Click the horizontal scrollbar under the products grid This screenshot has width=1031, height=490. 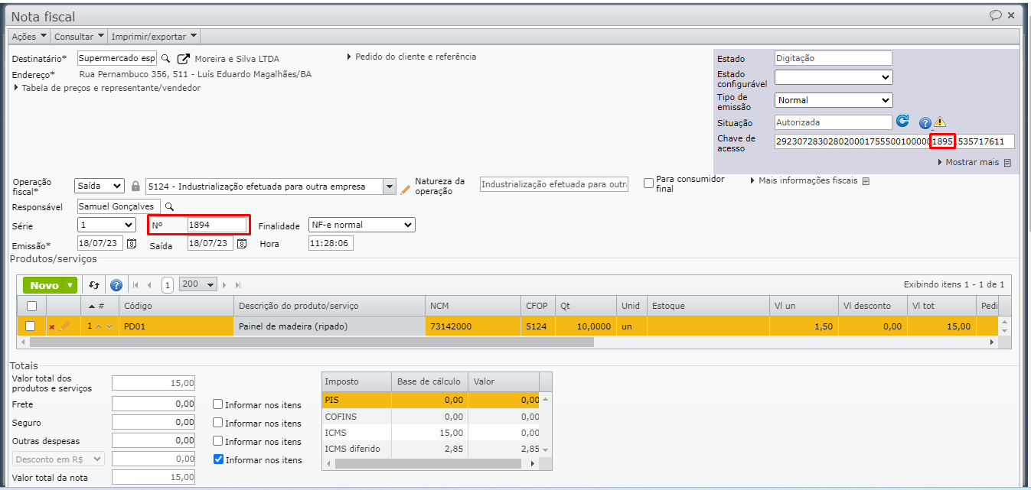tap(306, 342)
